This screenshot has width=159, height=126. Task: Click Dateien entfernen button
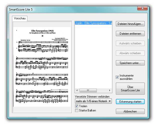pyautogui.click(x=130, y=34)
